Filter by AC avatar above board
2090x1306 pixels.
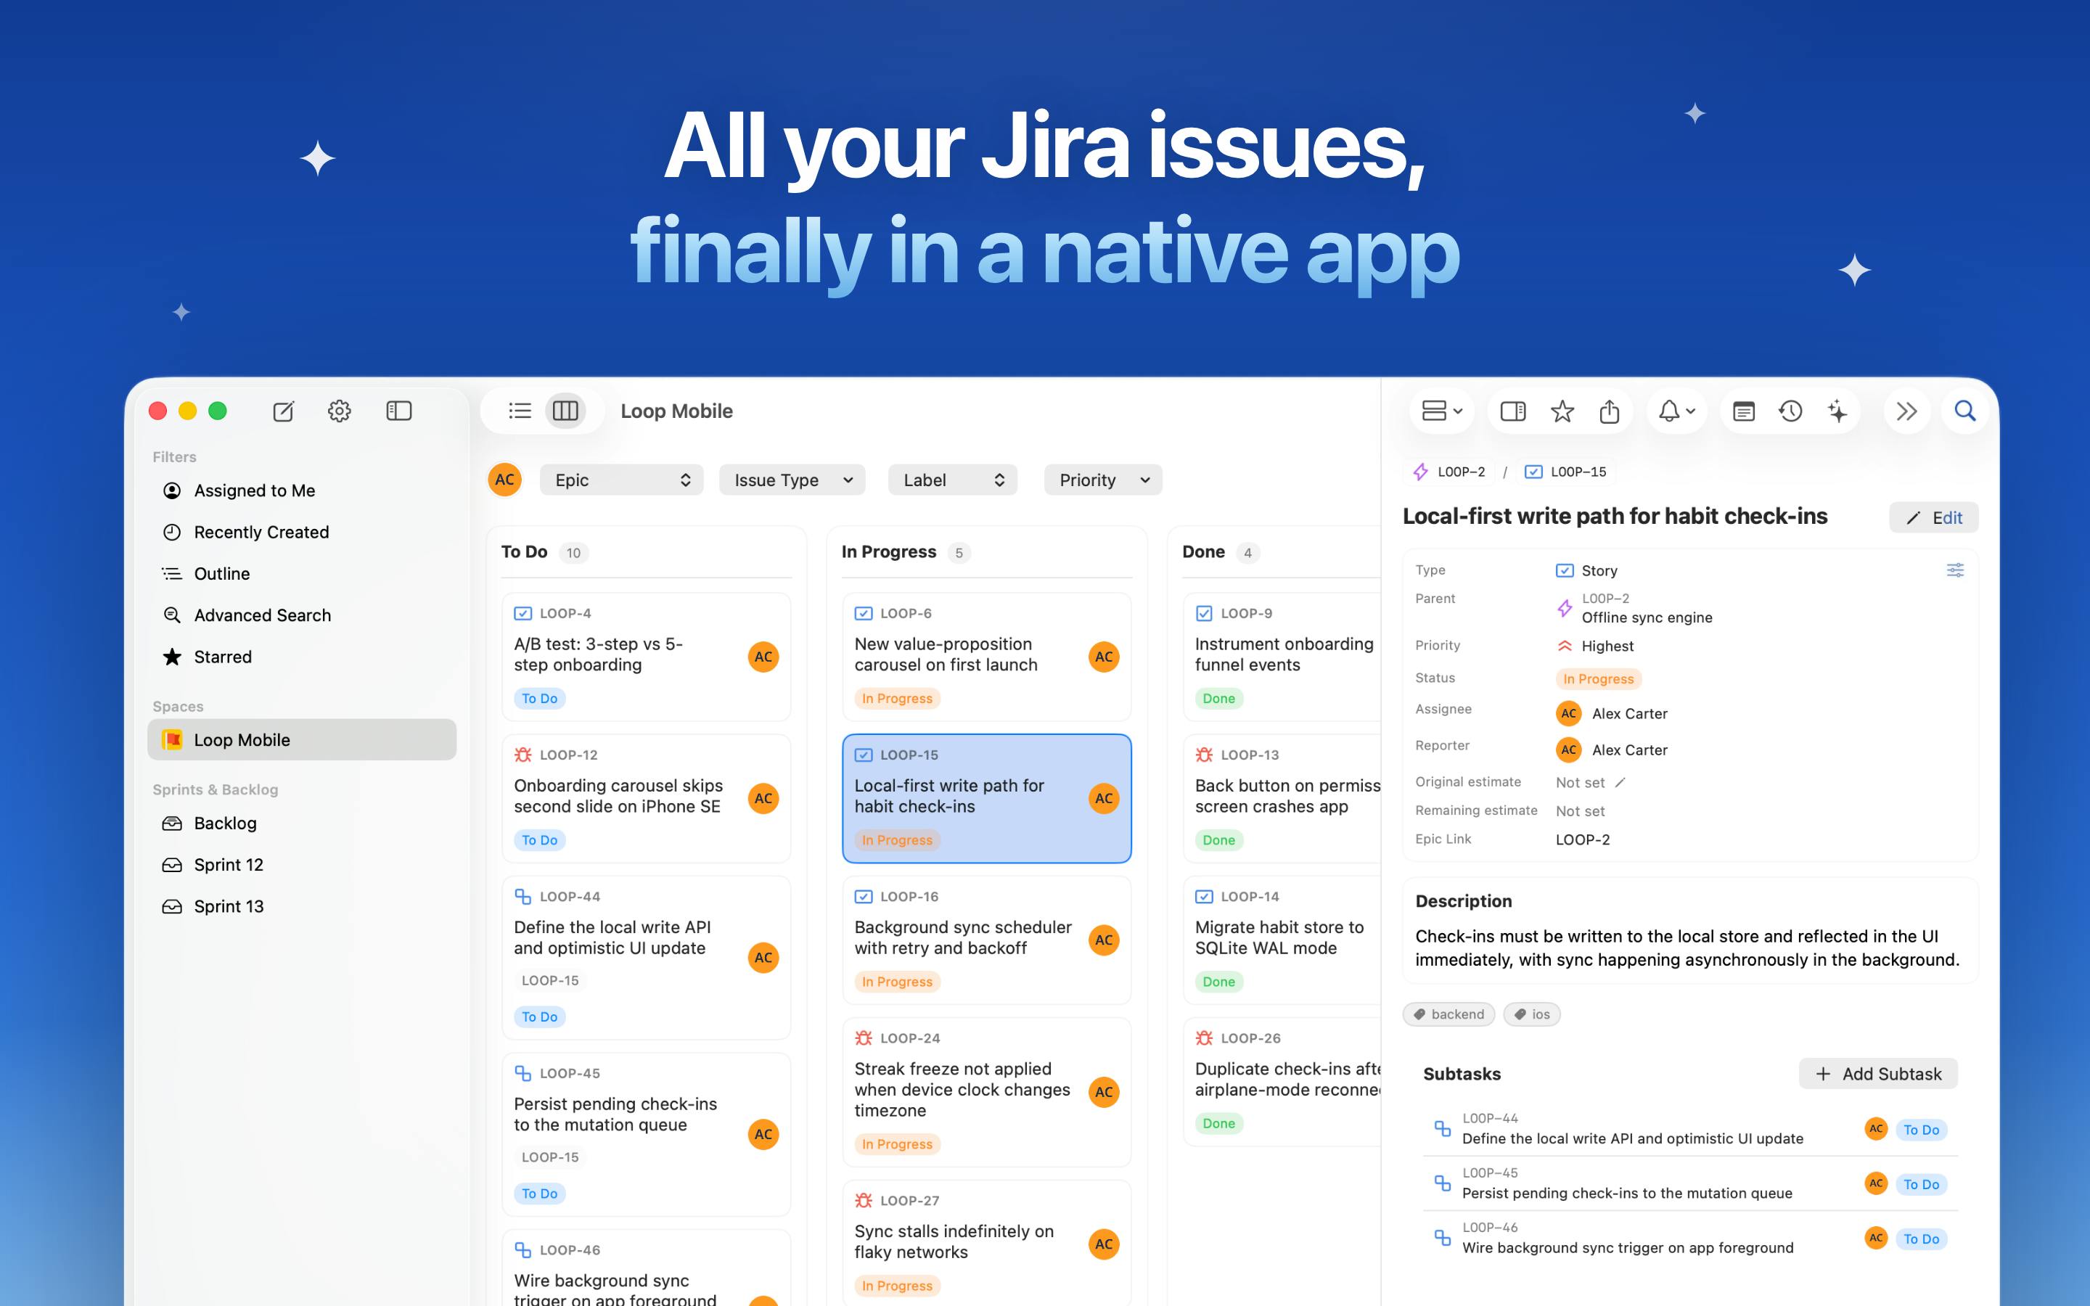[505, 480]
